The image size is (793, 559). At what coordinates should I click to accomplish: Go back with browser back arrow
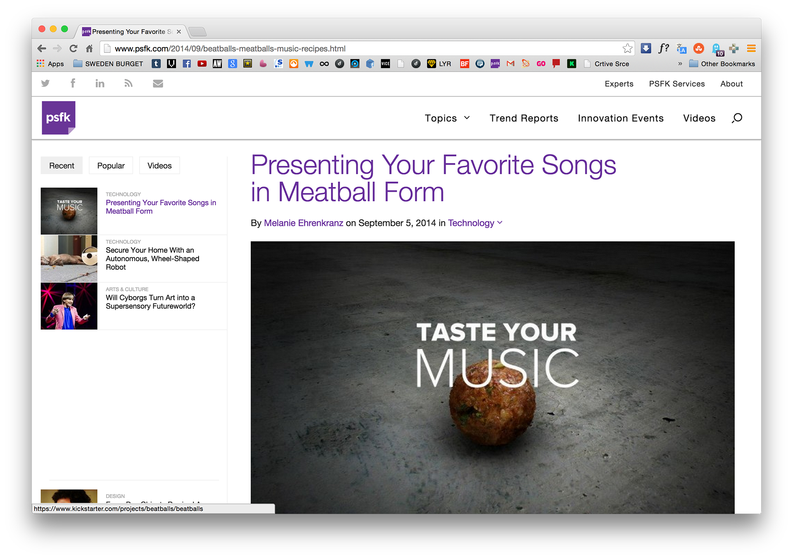coord(42,49)
